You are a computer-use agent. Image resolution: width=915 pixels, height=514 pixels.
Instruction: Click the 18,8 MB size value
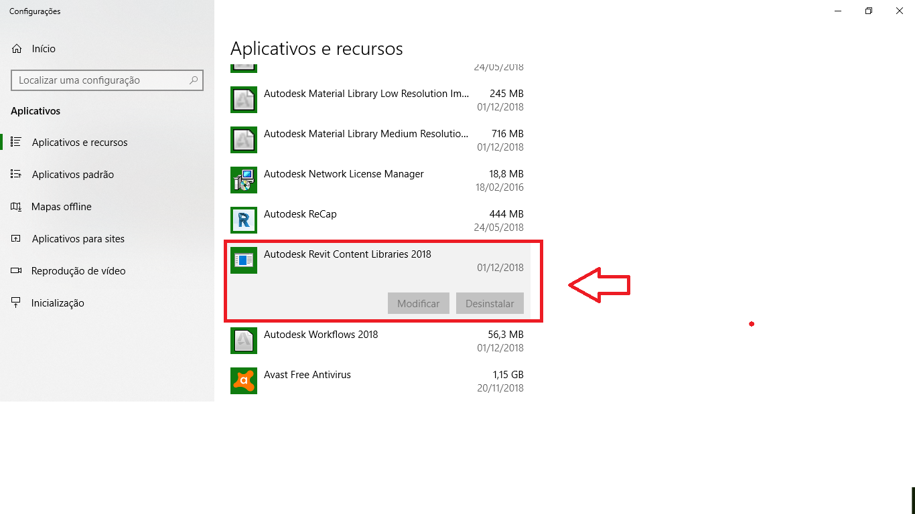pyautogui.click(x=506, y=174)
